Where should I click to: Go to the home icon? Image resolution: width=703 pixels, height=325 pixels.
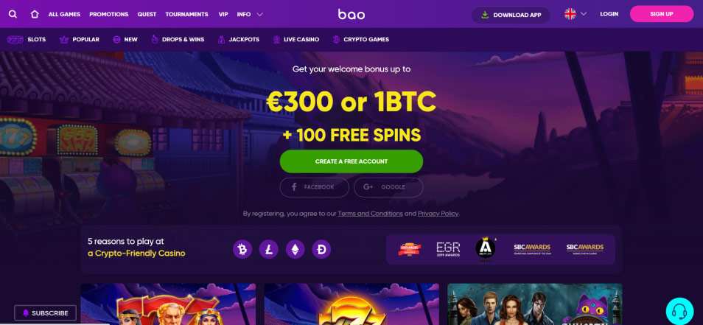(35, 14)
